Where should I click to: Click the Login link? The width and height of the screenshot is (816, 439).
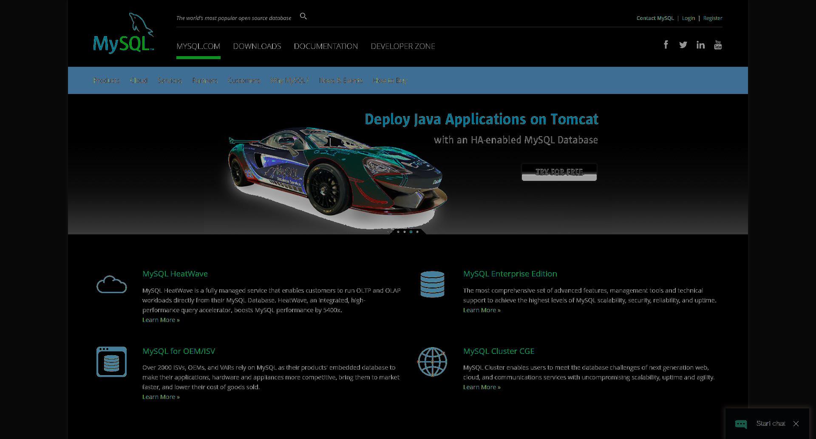pyautogui.click(x=688, y=18)
